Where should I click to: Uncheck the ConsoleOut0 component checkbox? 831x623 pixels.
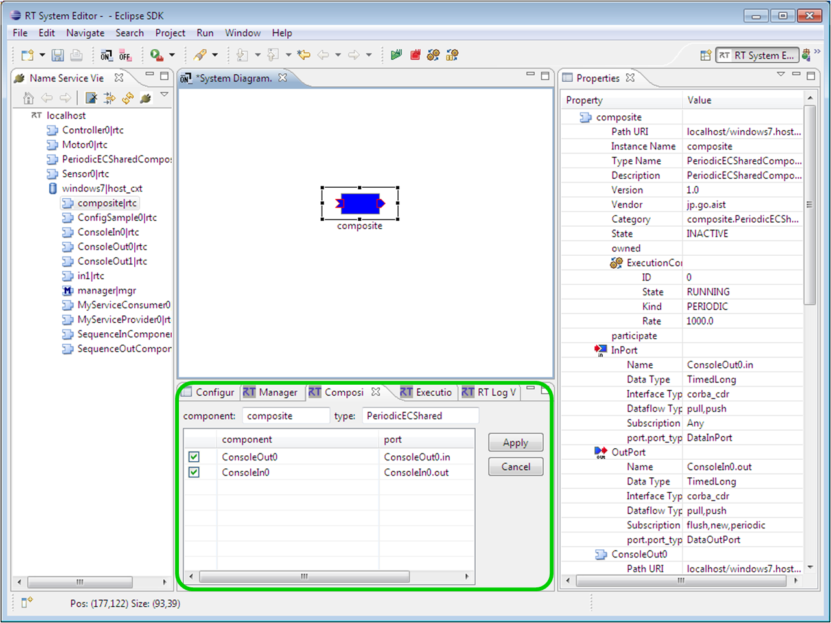tap(194, 457)
